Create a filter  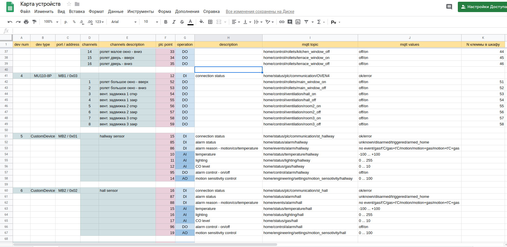306,22
